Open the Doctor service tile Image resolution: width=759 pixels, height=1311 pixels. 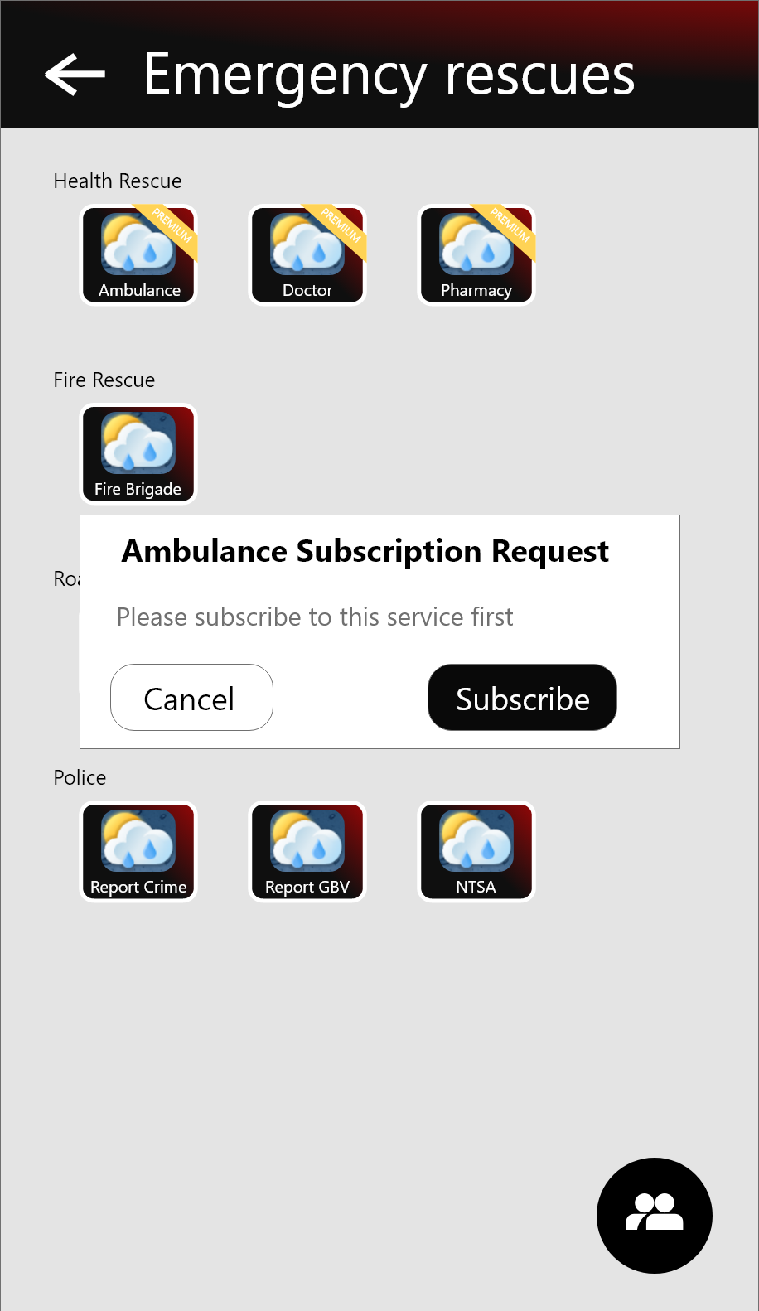point(307,255)
